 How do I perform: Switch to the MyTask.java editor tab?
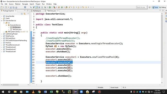[x=37, y=11]
